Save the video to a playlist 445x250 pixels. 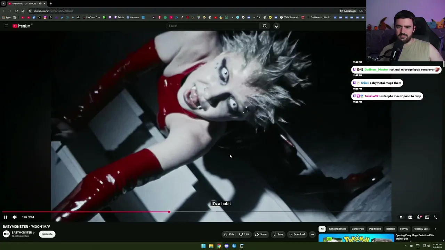277,234
